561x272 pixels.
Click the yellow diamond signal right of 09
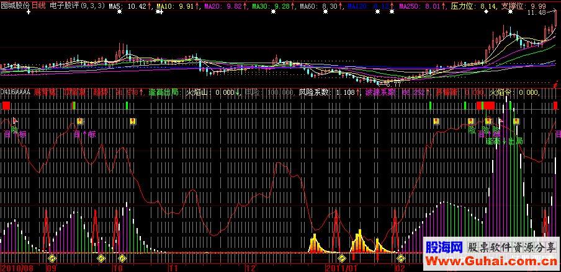52,257
